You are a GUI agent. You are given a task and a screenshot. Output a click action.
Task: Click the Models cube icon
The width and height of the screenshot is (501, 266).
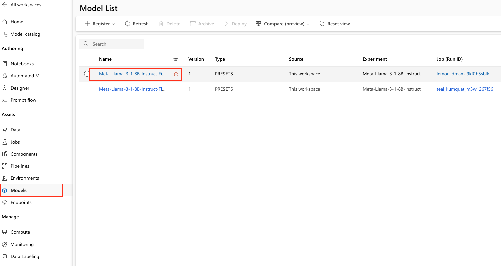[5, 190]
